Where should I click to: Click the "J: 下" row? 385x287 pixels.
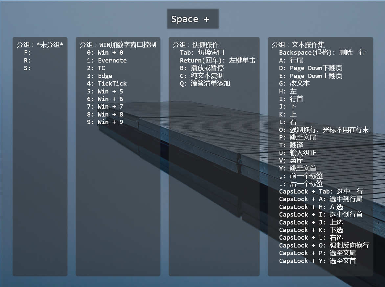click(x=288, y=107)
